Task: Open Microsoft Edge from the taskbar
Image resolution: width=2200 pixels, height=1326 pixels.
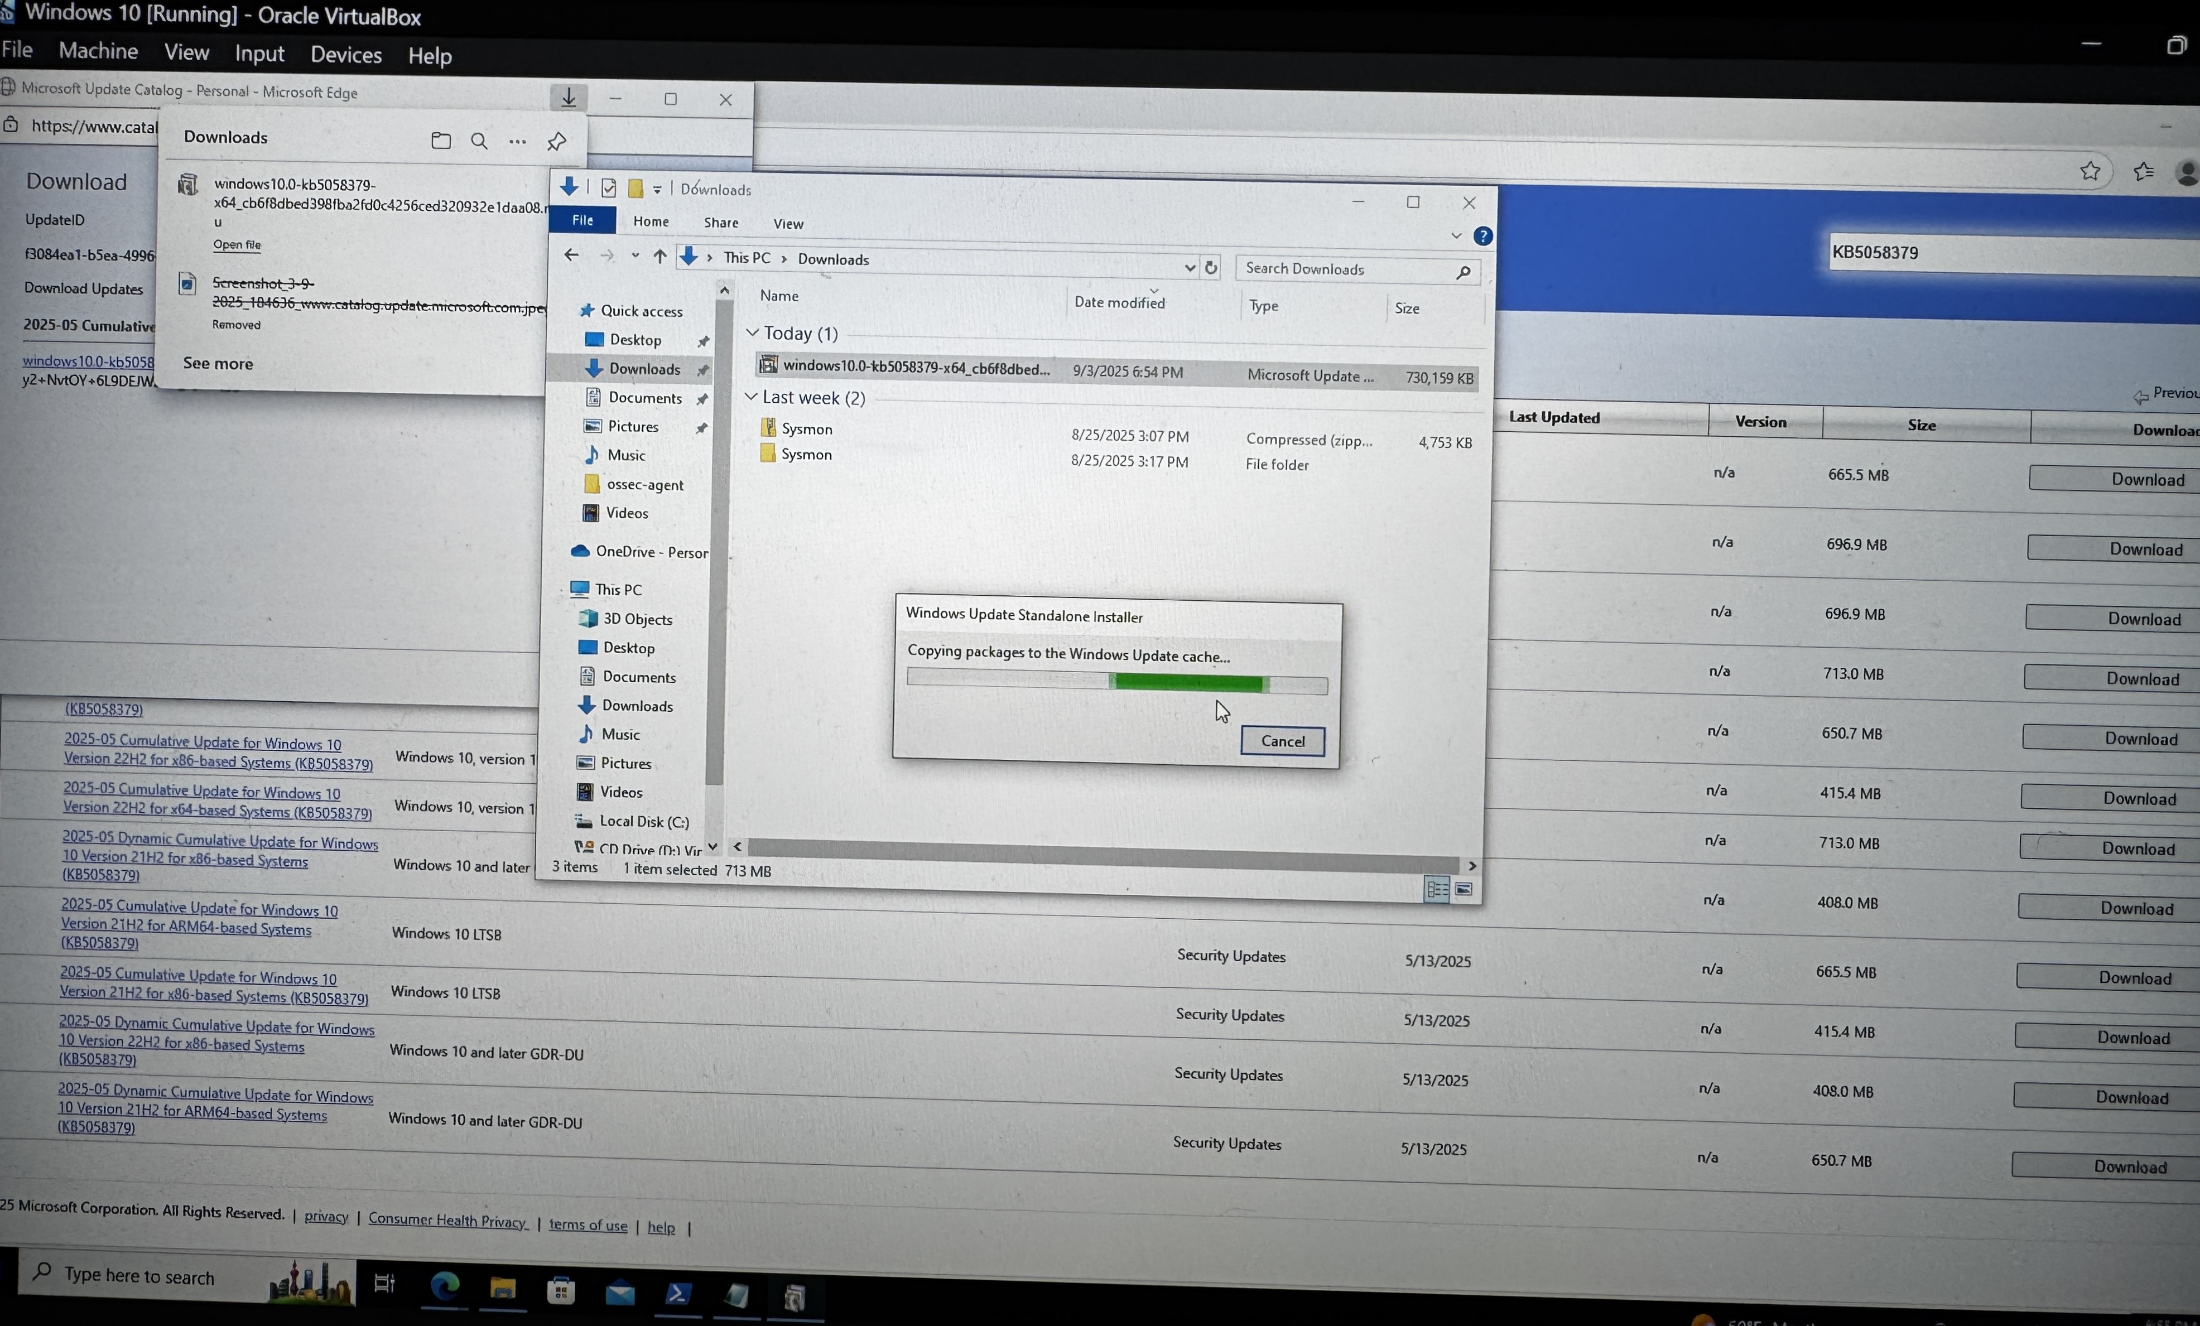Action: coord(444,1286)
